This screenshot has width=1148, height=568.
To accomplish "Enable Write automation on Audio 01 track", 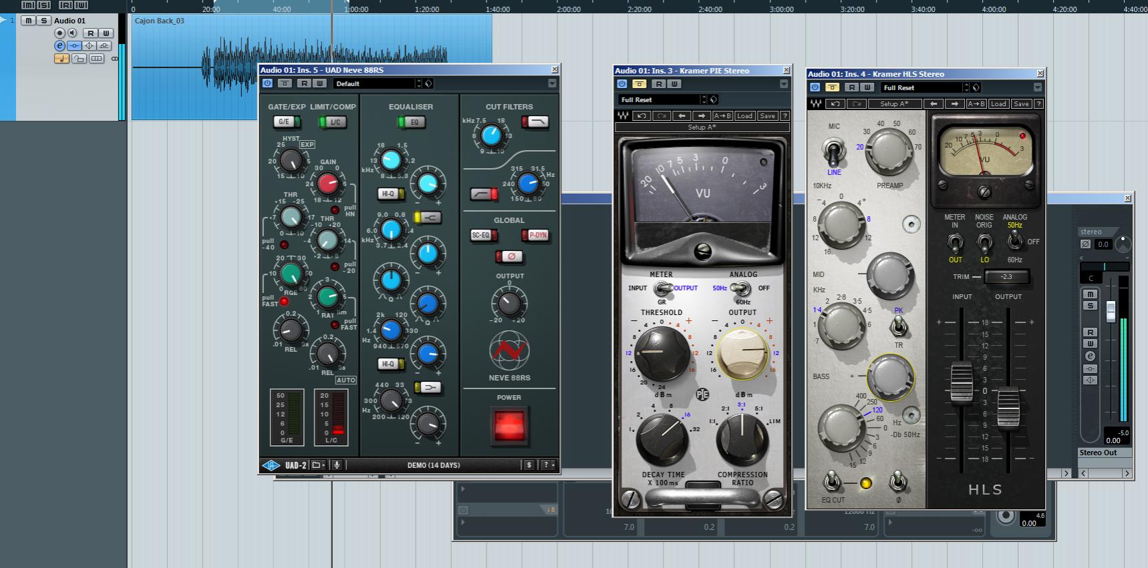I will coord(106,33).
